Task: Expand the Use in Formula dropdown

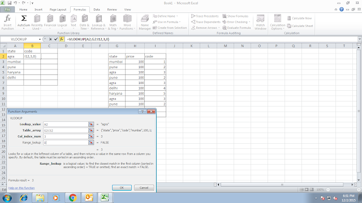Action: (180, 22)
